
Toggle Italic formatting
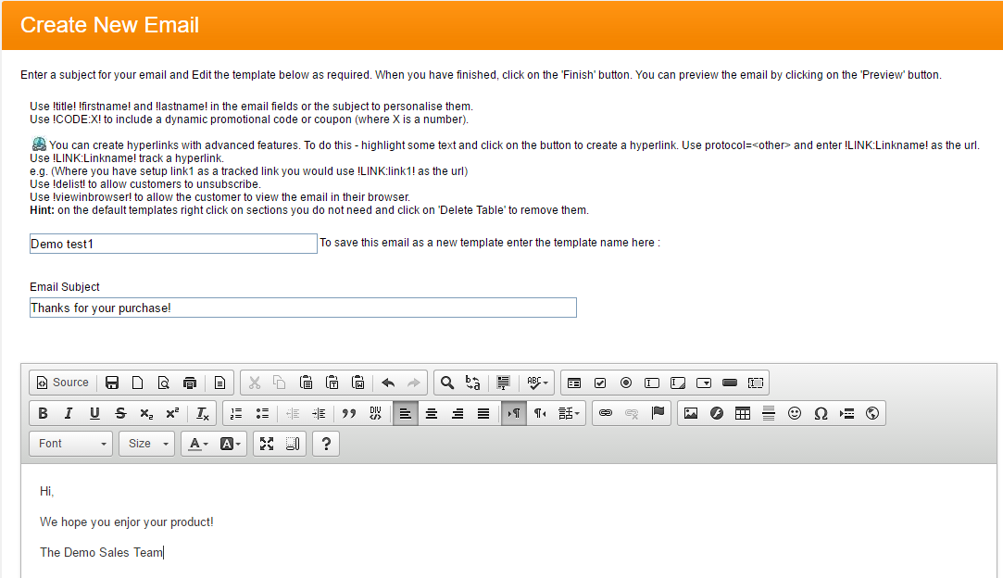pos(69,413)
